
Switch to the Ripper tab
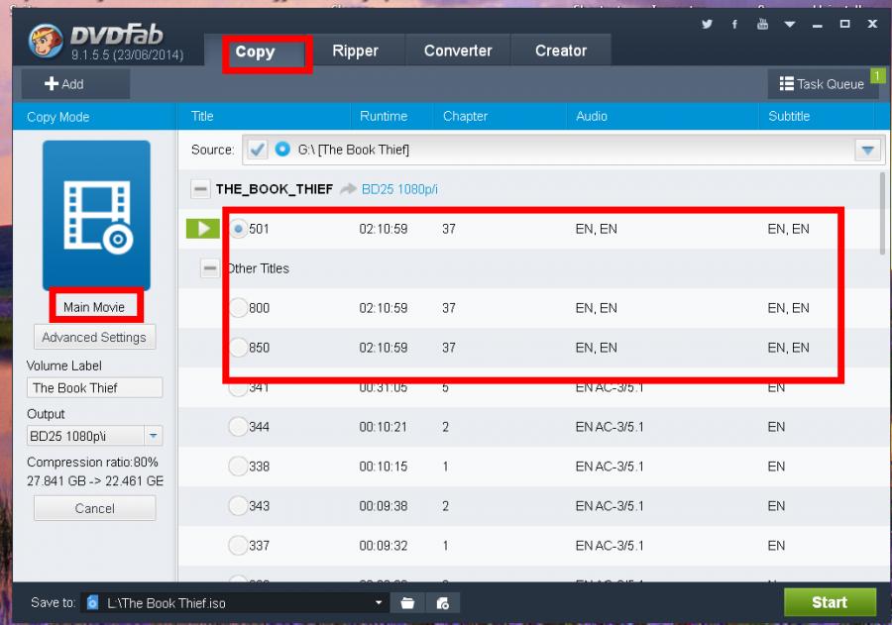355,52
